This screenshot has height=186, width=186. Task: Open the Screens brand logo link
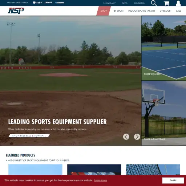(x=60, y=3)
